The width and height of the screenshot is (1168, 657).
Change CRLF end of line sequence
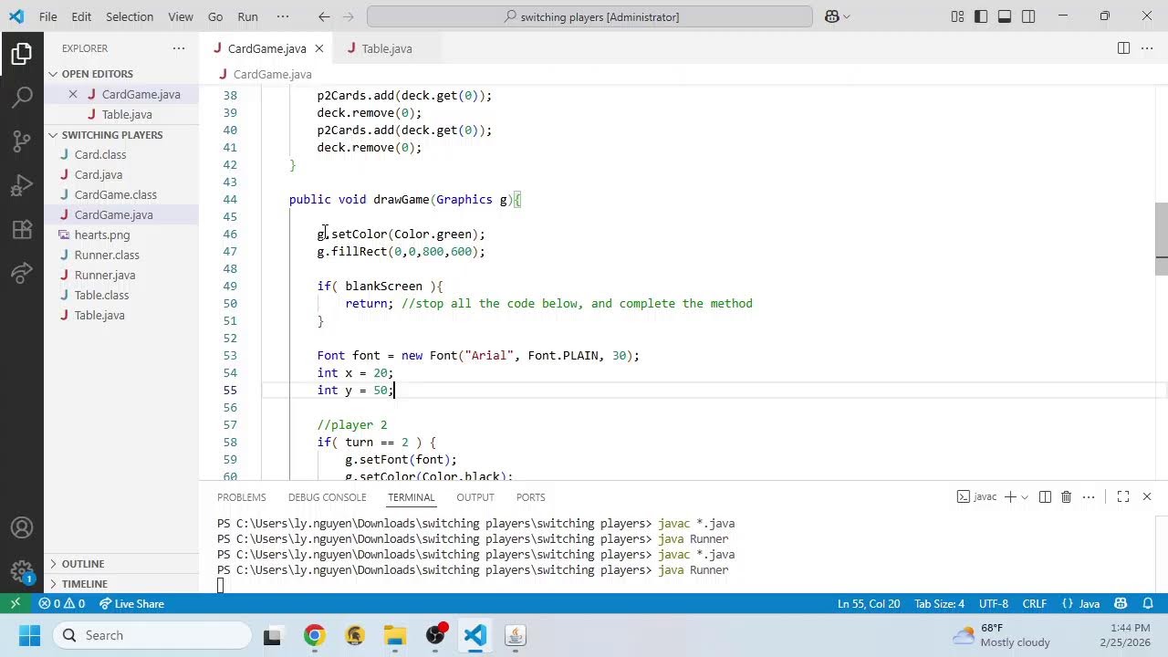pos(1035,603)
